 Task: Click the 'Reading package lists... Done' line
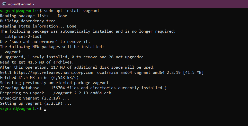(33, 16)
